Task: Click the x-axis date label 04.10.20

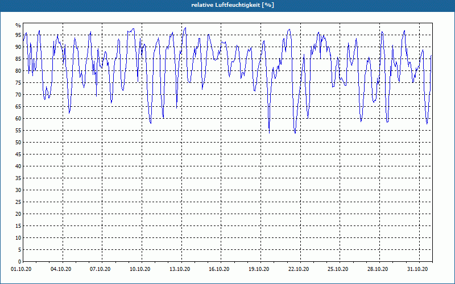Action: (x=61, y=269)
